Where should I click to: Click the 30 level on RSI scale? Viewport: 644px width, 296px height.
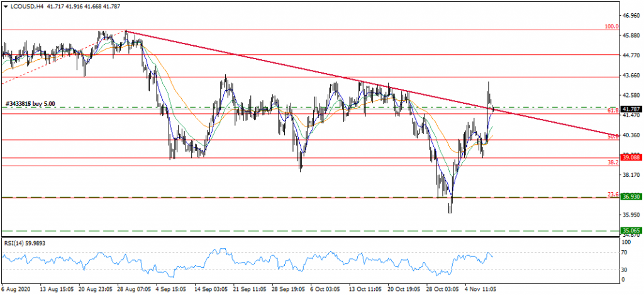[625, 270]
